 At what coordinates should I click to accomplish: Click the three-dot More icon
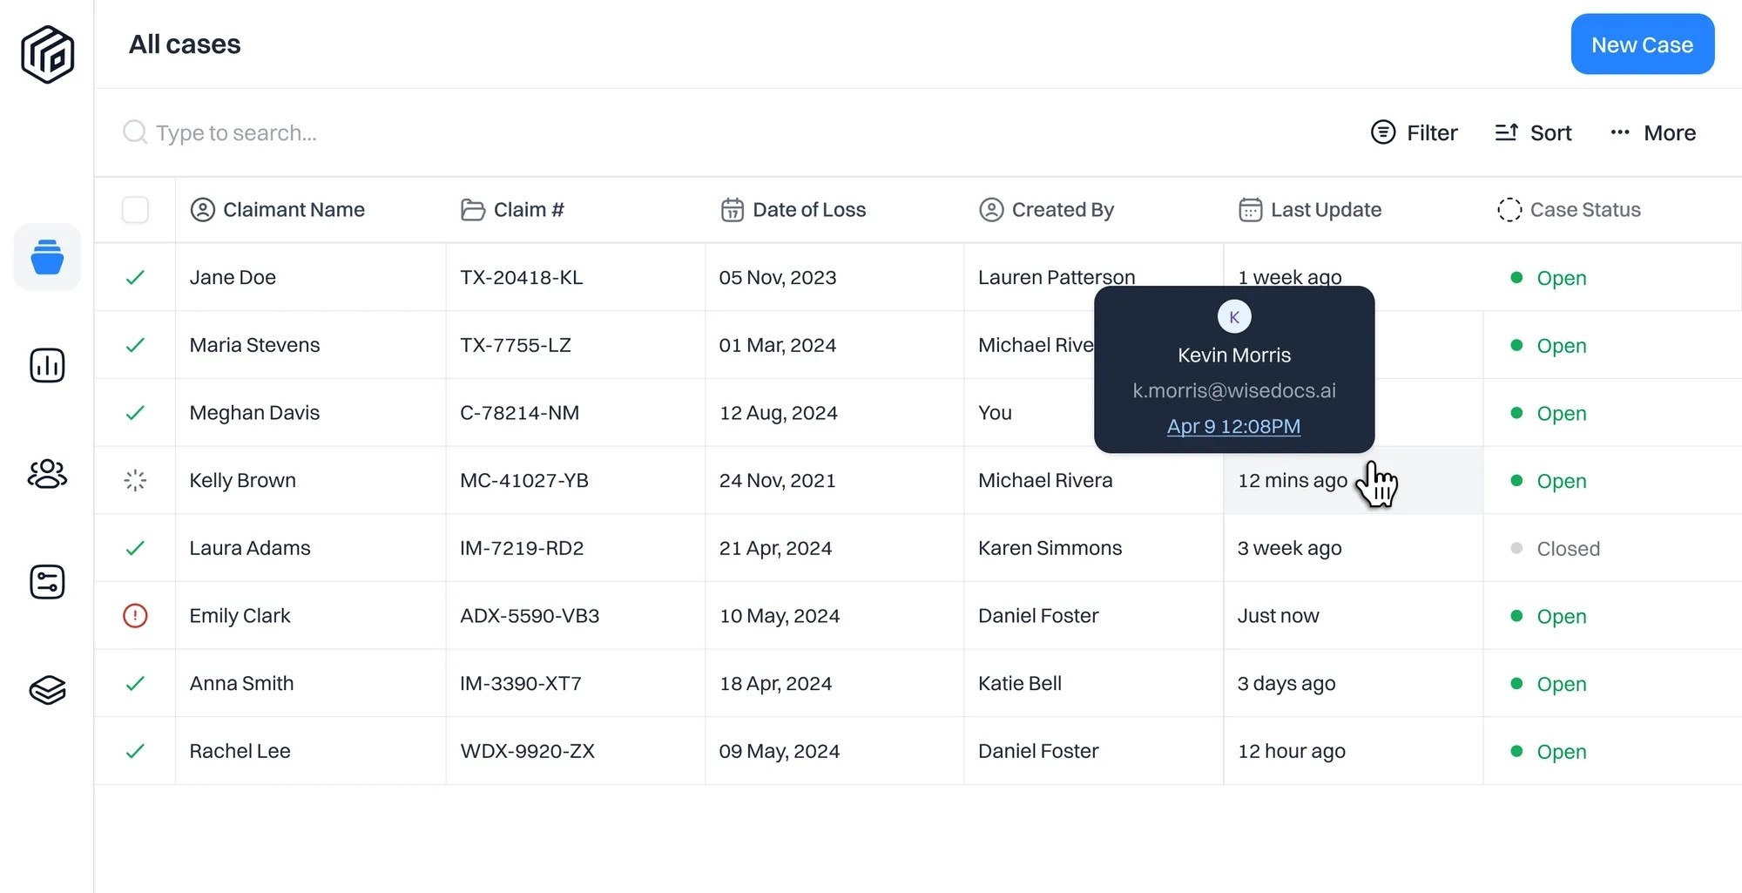click(x=1620, y=132)
